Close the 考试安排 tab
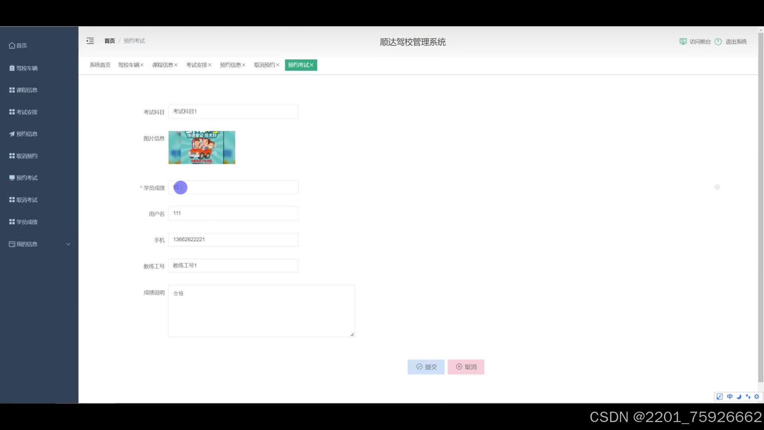This screenshot has height=430, width=764. [210, 65]
